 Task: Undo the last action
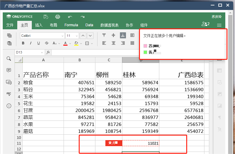(70, 17)
